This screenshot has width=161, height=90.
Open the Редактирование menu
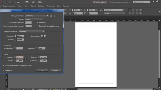[x=9, y=6]
